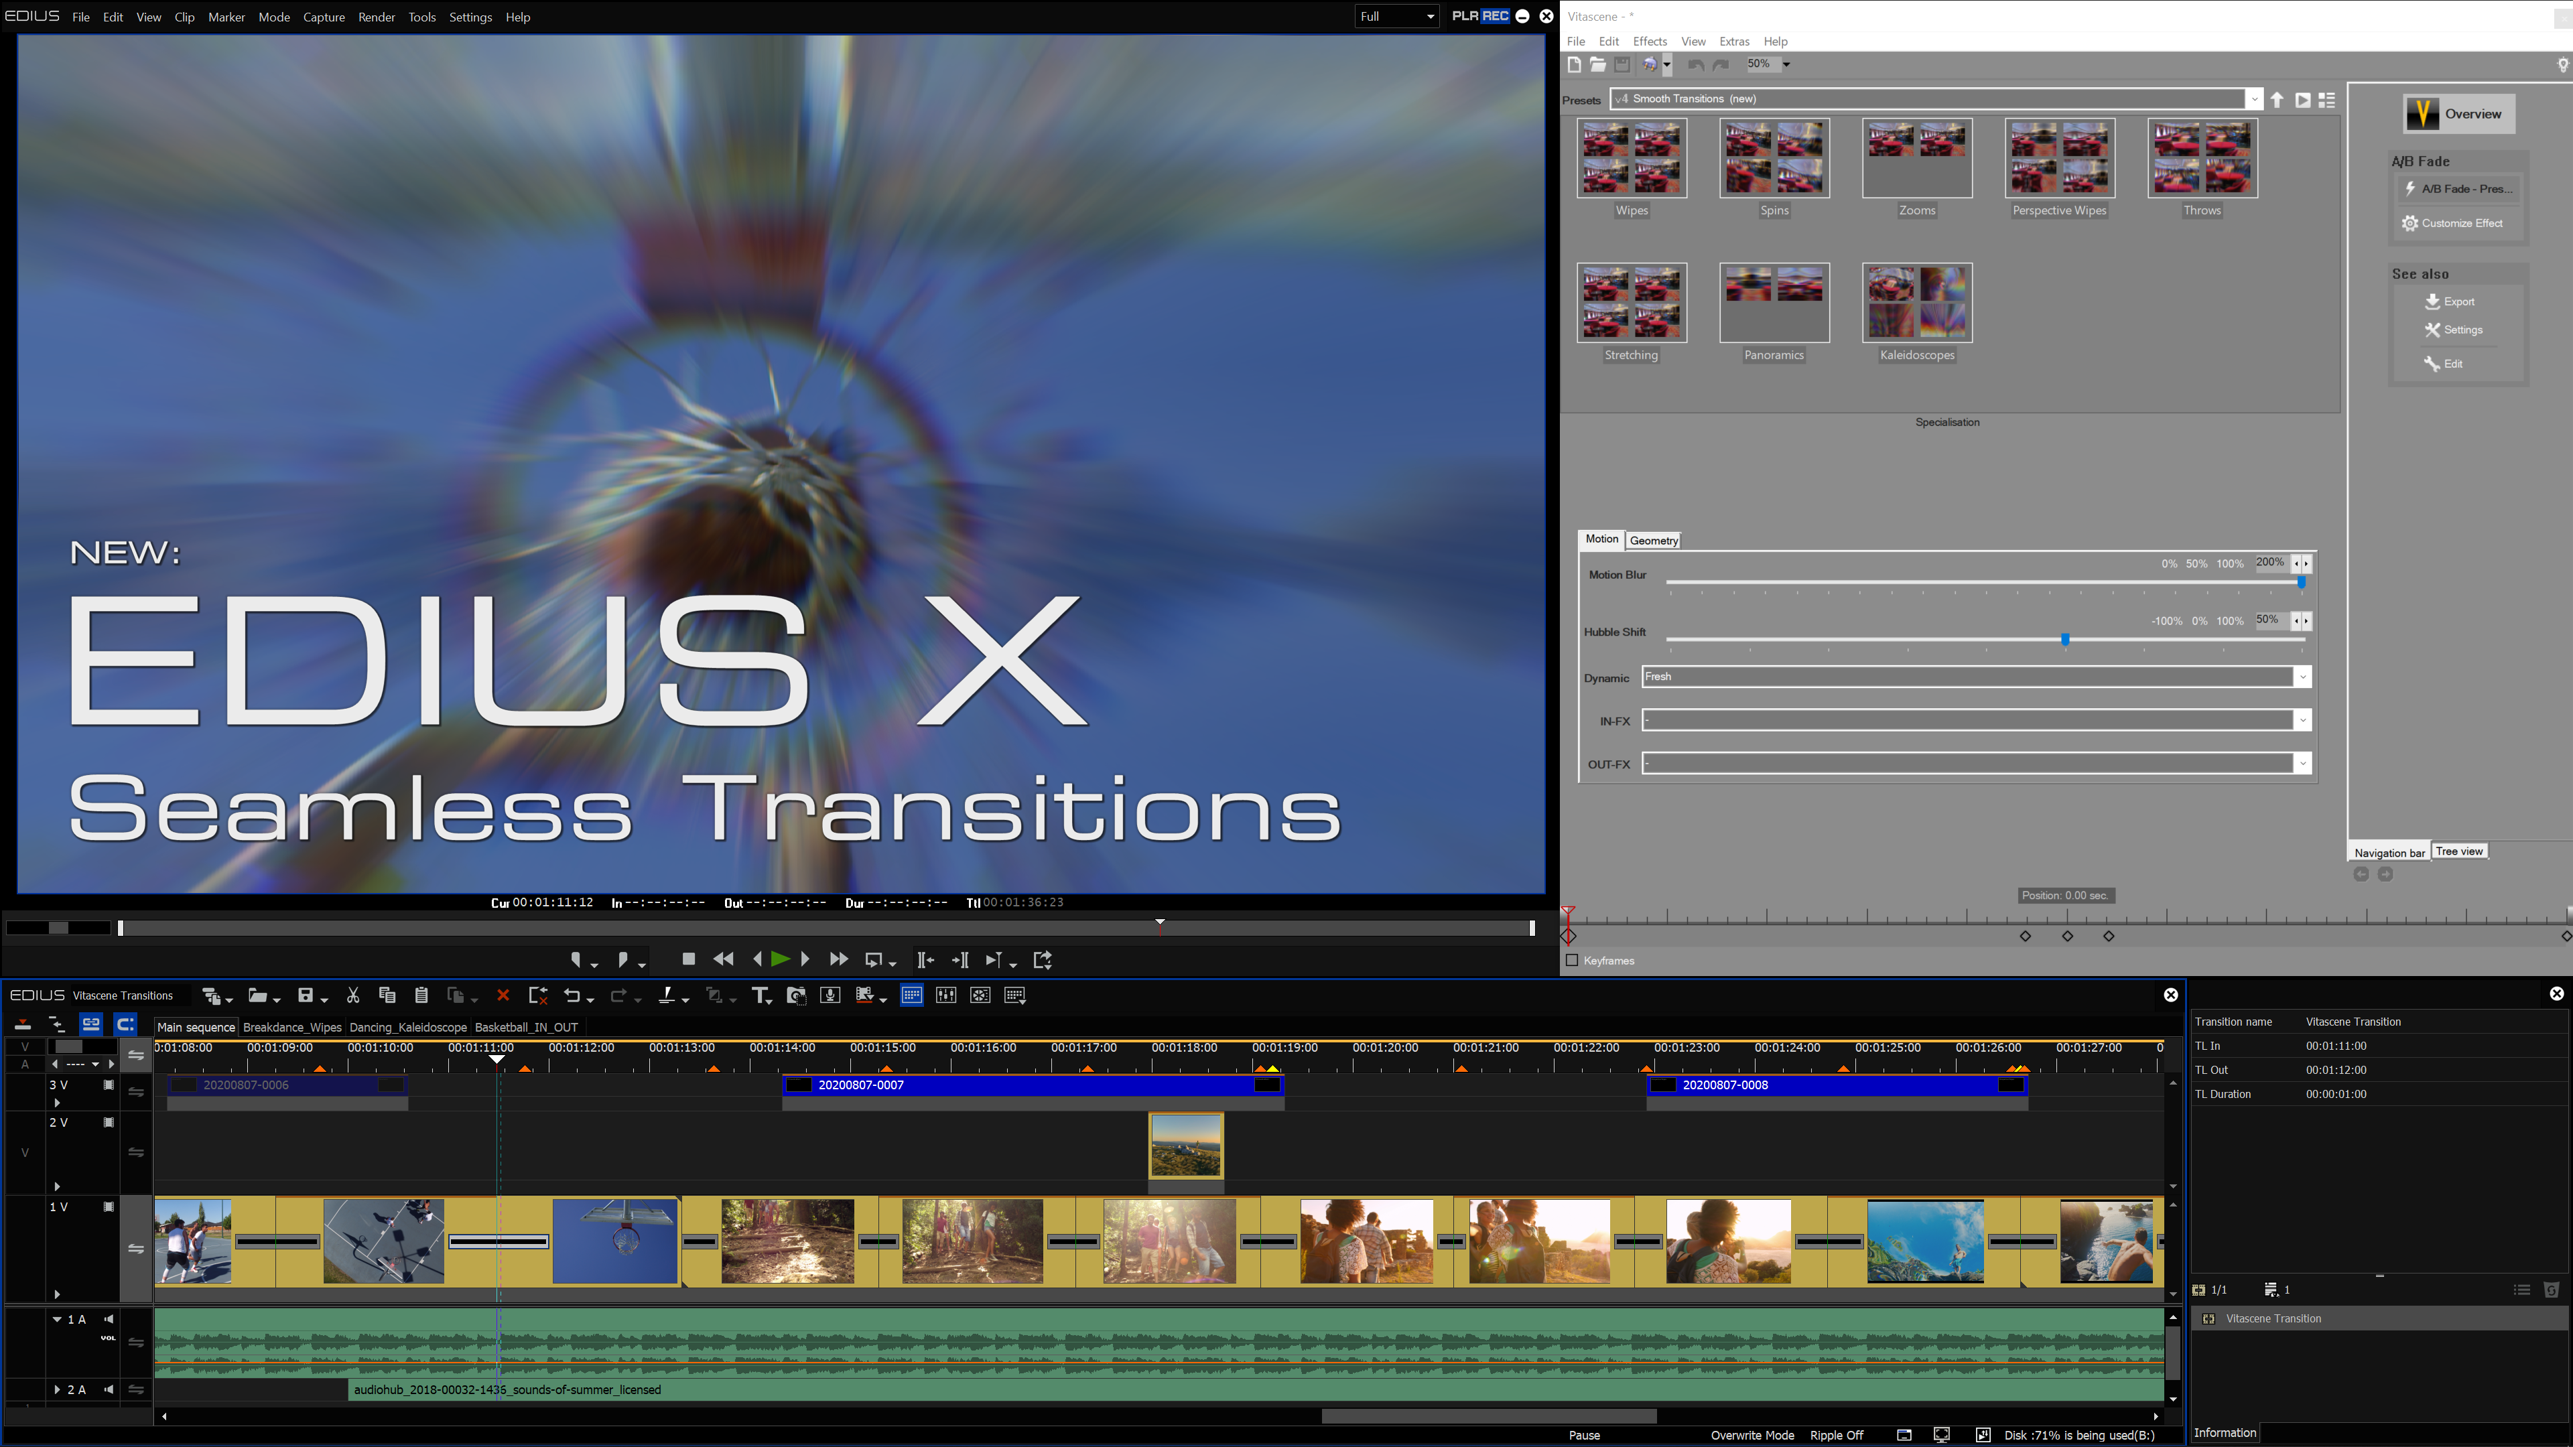Click the Overview button

[x=2458, y=114]
